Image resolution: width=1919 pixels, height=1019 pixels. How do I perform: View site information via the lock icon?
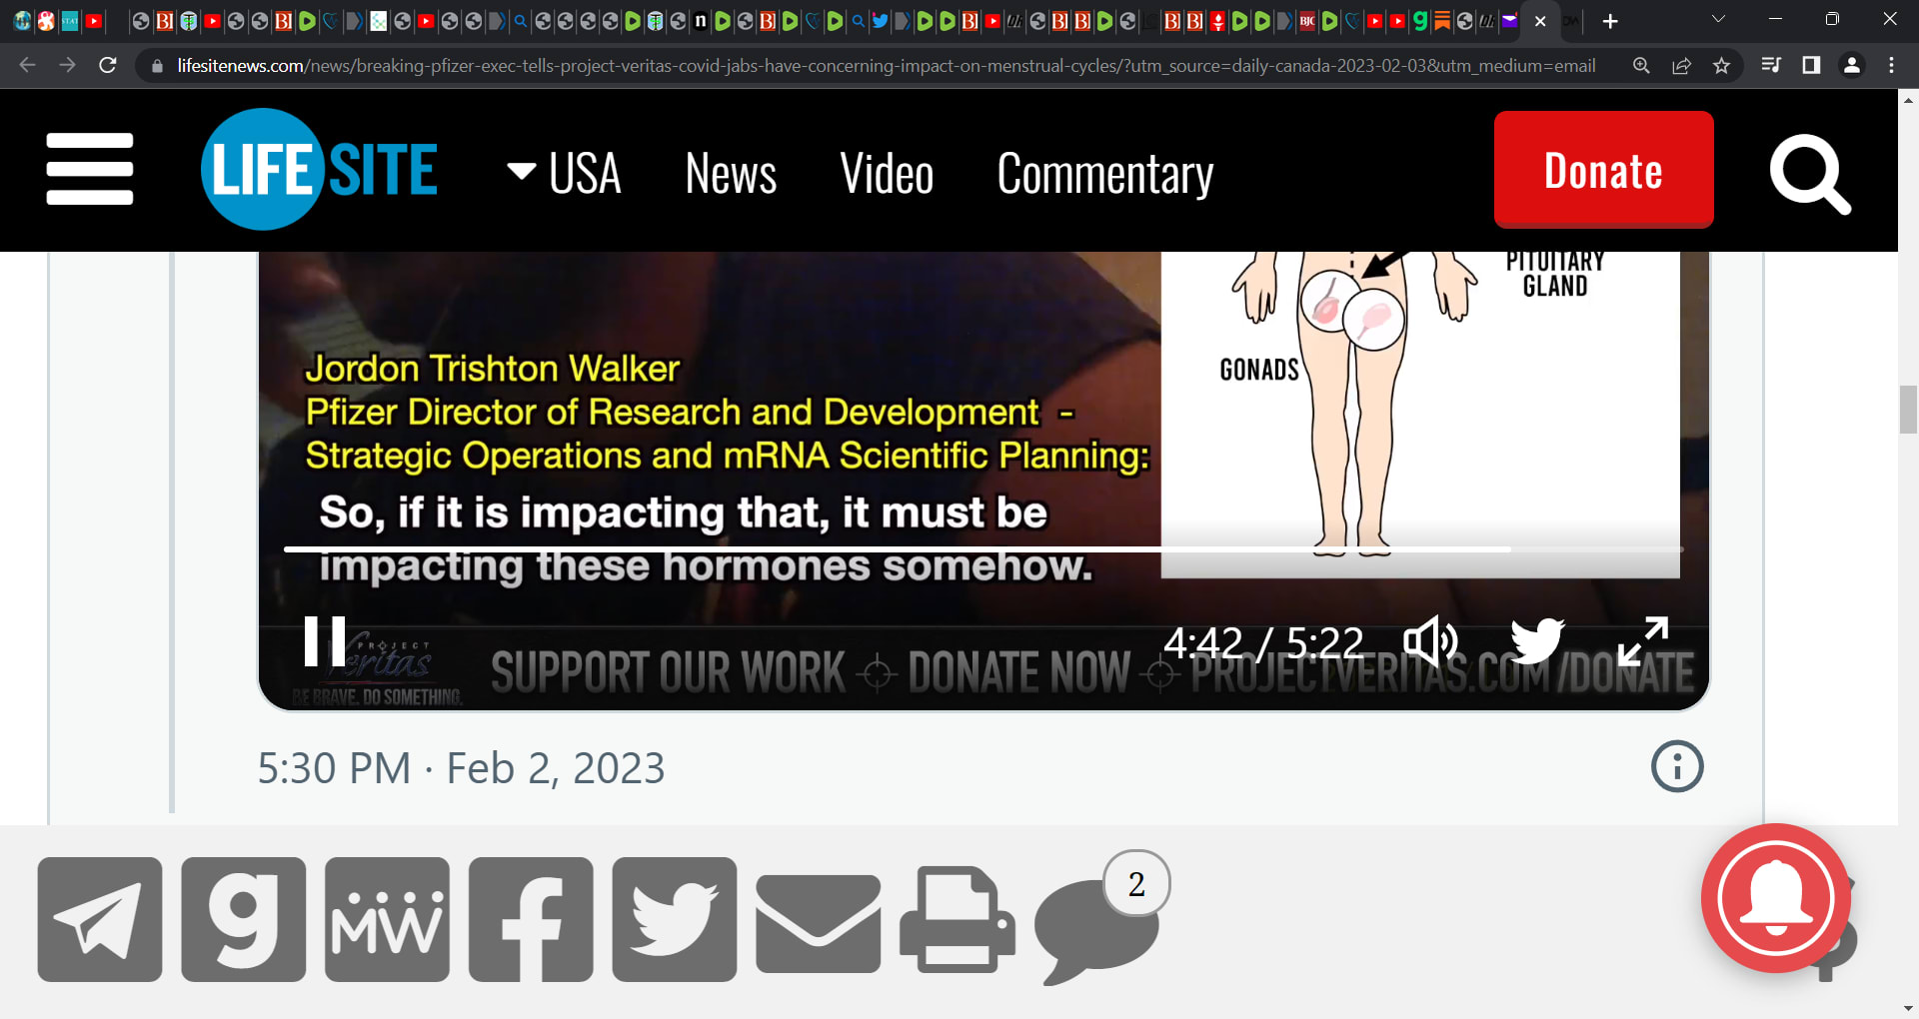click(x=157, y=66)
